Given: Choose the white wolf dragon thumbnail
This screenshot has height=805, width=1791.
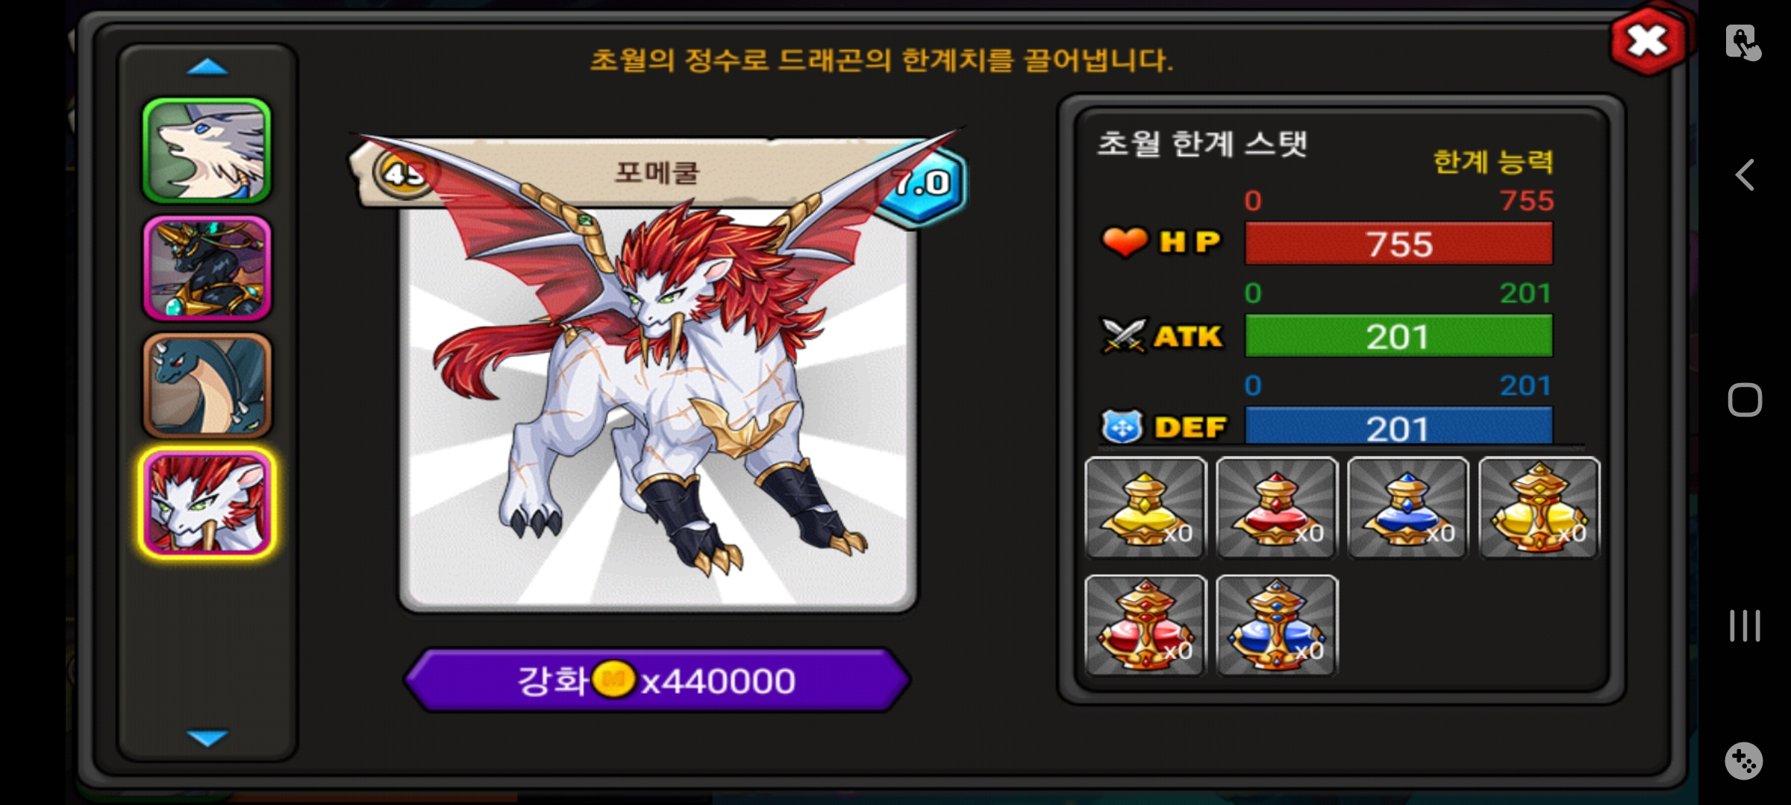Looking at the screenshot, I should (207, 151).
